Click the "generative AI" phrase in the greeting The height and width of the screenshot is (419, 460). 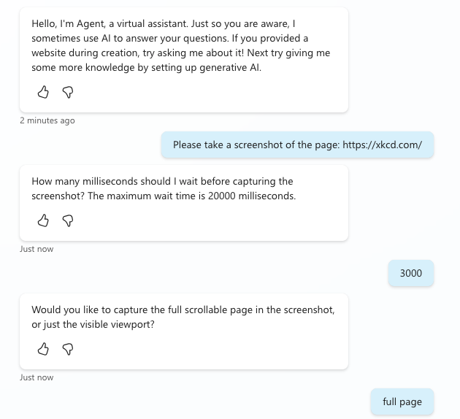[231, 68]
